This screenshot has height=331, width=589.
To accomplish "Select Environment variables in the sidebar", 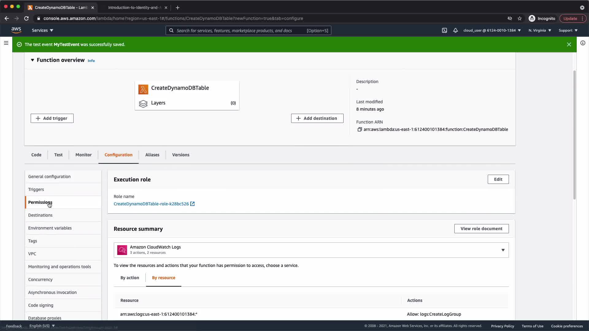I will 50,228.
